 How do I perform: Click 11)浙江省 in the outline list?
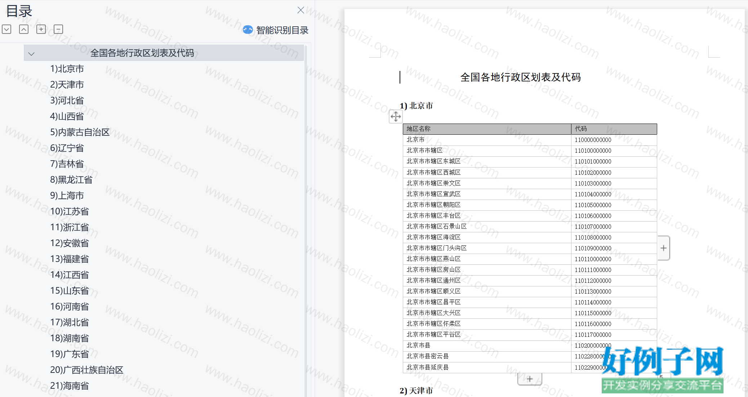pos(70,227)
